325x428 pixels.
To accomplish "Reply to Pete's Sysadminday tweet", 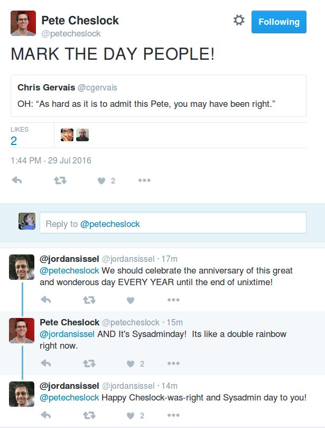I will point(46,363).
